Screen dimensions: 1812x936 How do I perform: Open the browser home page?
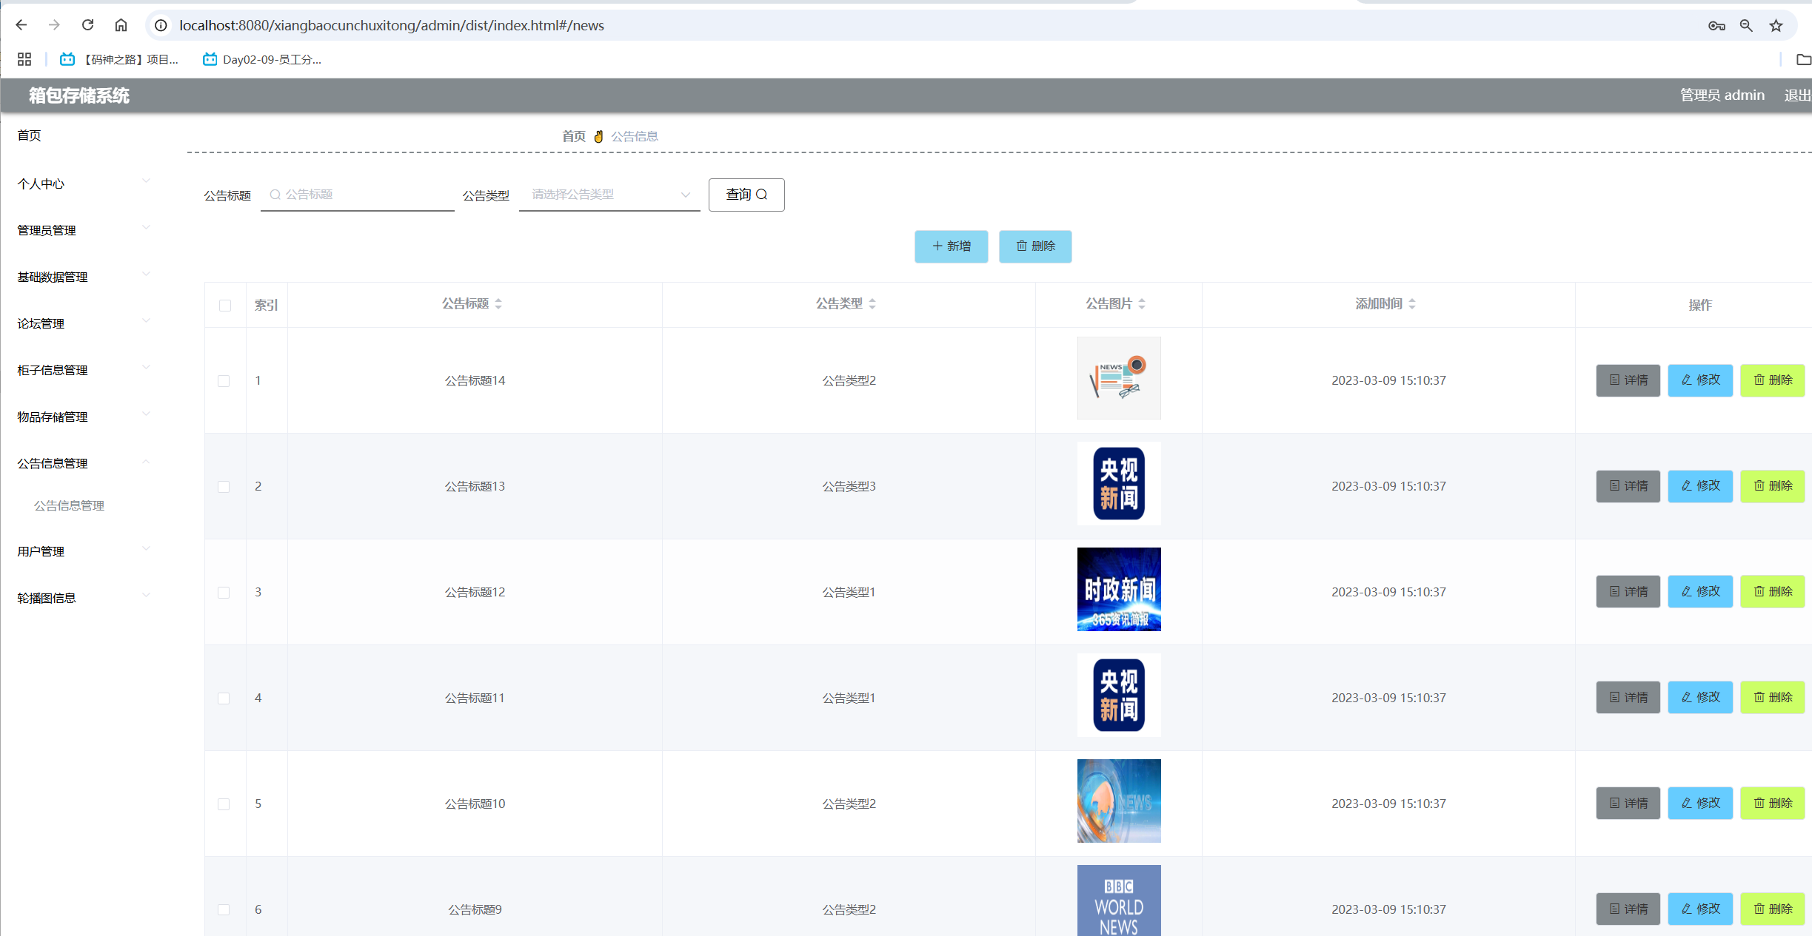pyautogui.click(x=121, y=25)
